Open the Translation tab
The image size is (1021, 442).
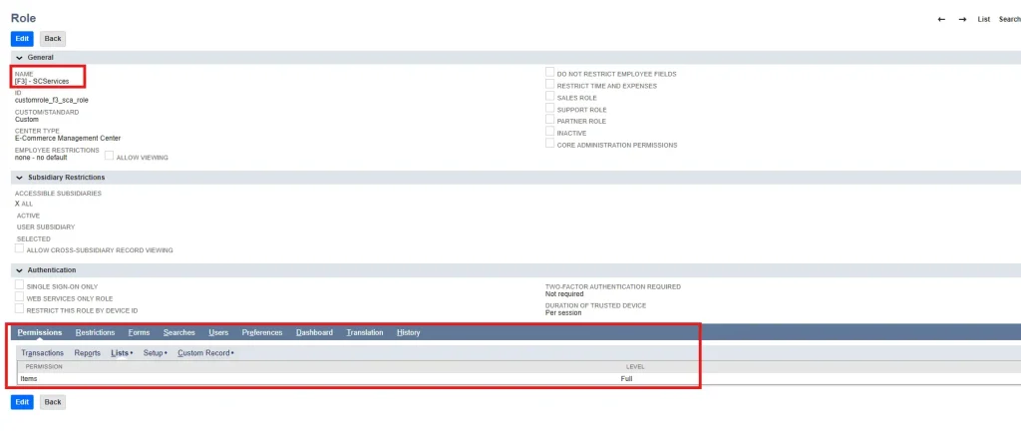point(365,332)
